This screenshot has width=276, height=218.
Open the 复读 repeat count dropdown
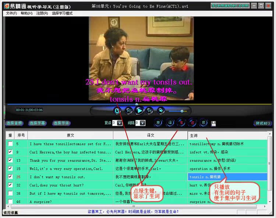120,123
